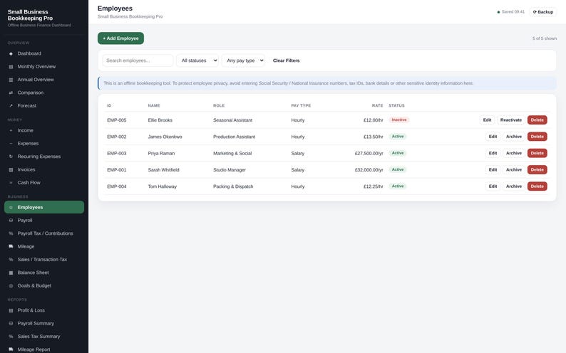Screen dimensions: 566x353
Task: Select Balance Sheet in sidebar
Action: (x=44, y=273)
